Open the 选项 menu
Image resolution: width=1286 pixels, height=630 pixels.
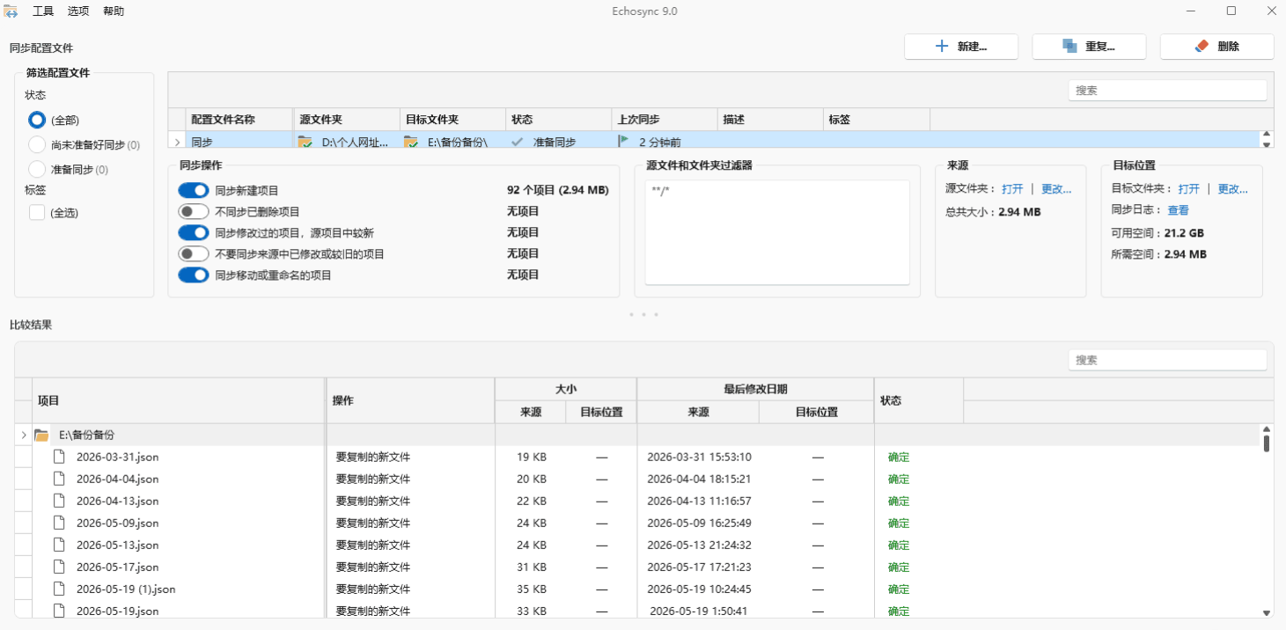click(78, 11)
